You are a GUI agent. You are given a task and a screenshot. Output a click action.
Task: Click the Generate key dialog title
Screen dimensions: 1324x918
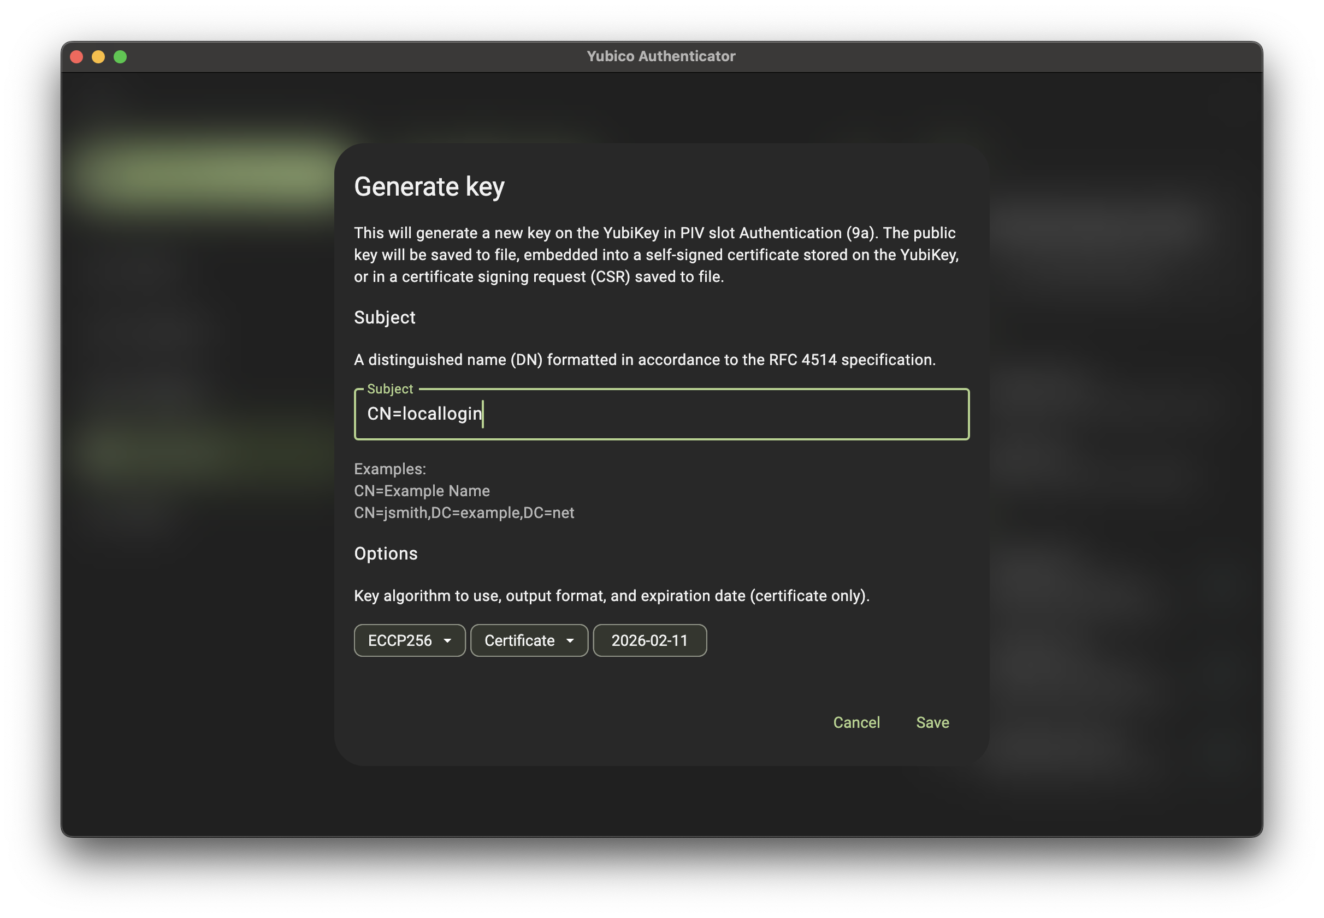coord(429,186)
